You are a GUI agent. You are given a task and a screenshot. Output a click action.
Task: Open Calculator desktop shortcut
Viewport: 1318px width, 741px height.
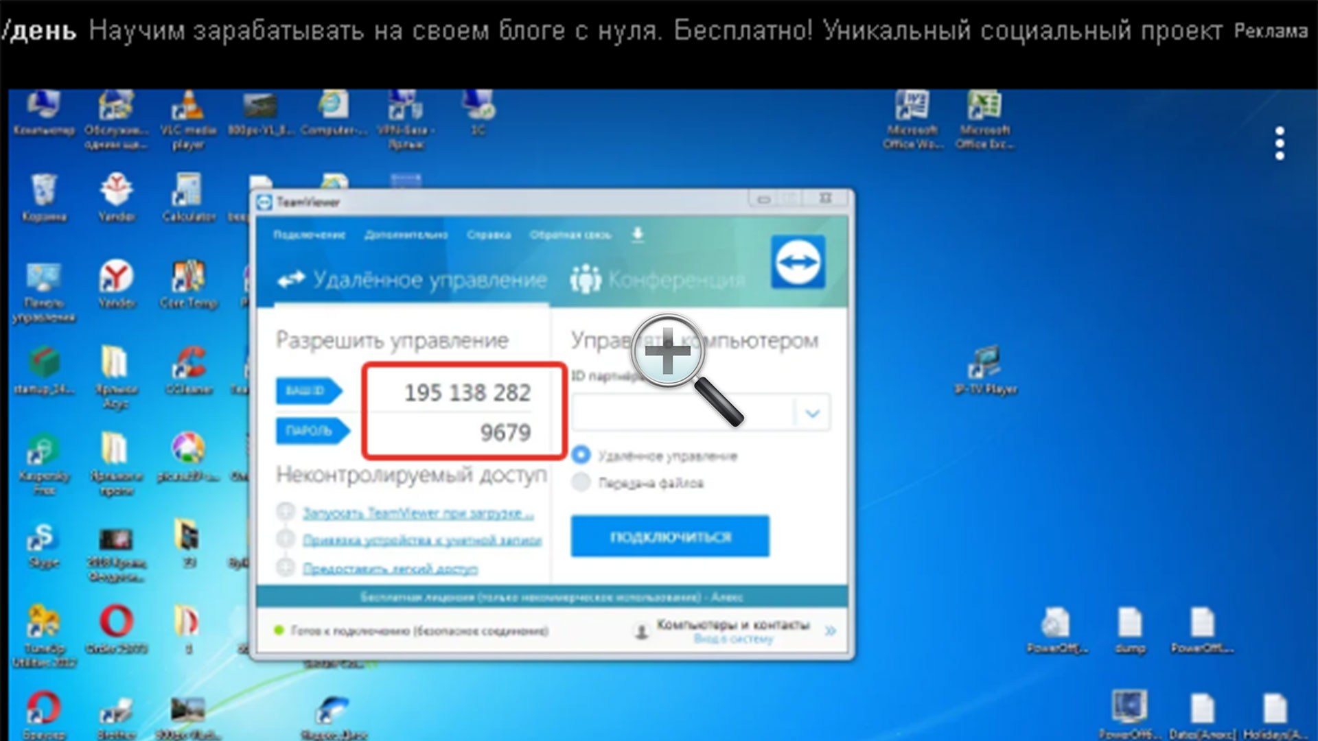click(188, 199)
